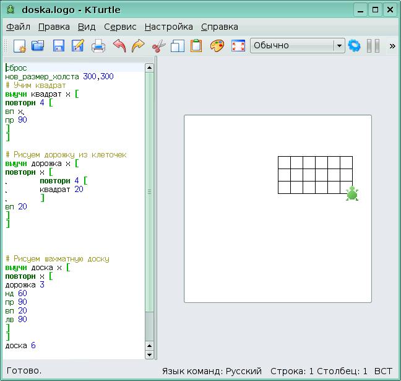Run the script with the blue gear icon
The height and width of the screenshot is (381, 401).
tap(354, 46)
